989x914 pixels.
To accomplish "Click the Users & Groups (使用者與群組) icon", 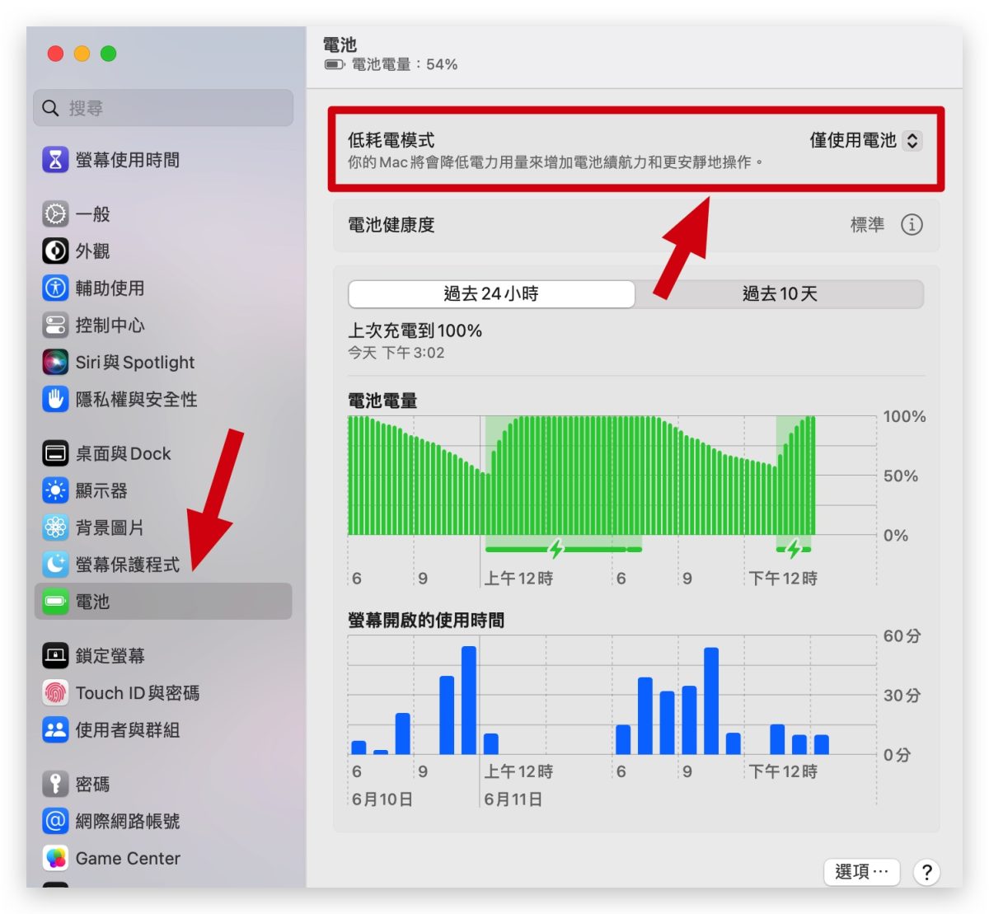I will [55, 729].
